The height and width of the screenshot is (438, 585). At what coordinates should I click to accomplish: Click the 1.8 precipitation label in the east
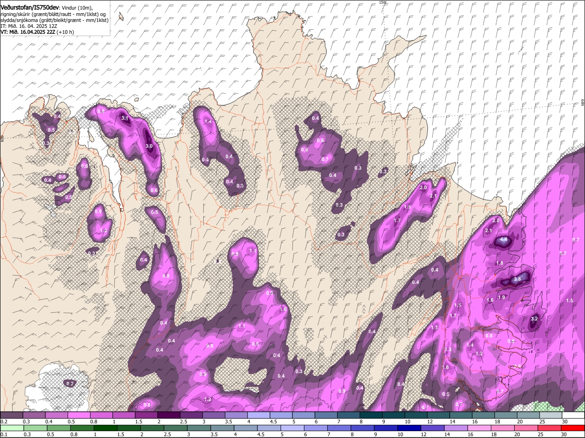tap(500, 263)
